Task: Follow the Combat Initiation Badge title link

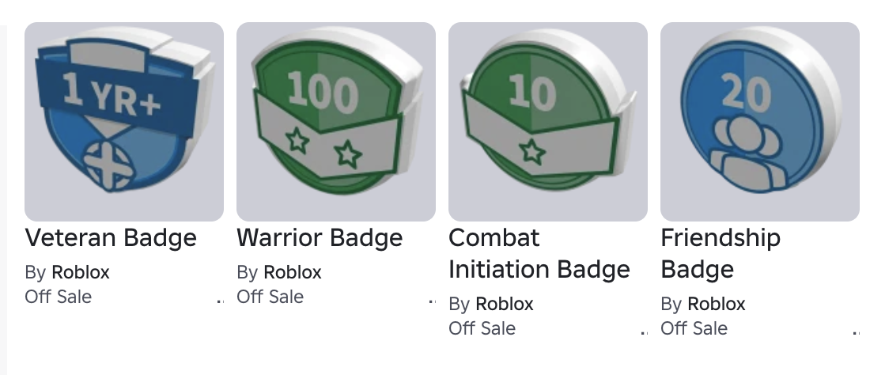Action: pos(539,253)
